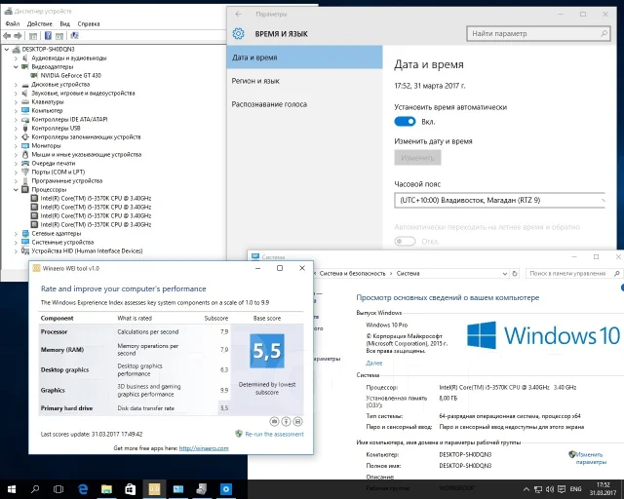Collapse the Процессоры node
Screen dimensions: 624x499
(16, 190)
